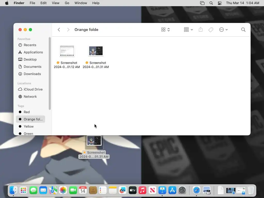Open Launchpad from the Dock

(x=23, y=191)
